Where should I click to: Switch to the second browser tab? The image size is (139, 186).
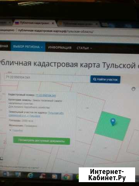[78, 24]
